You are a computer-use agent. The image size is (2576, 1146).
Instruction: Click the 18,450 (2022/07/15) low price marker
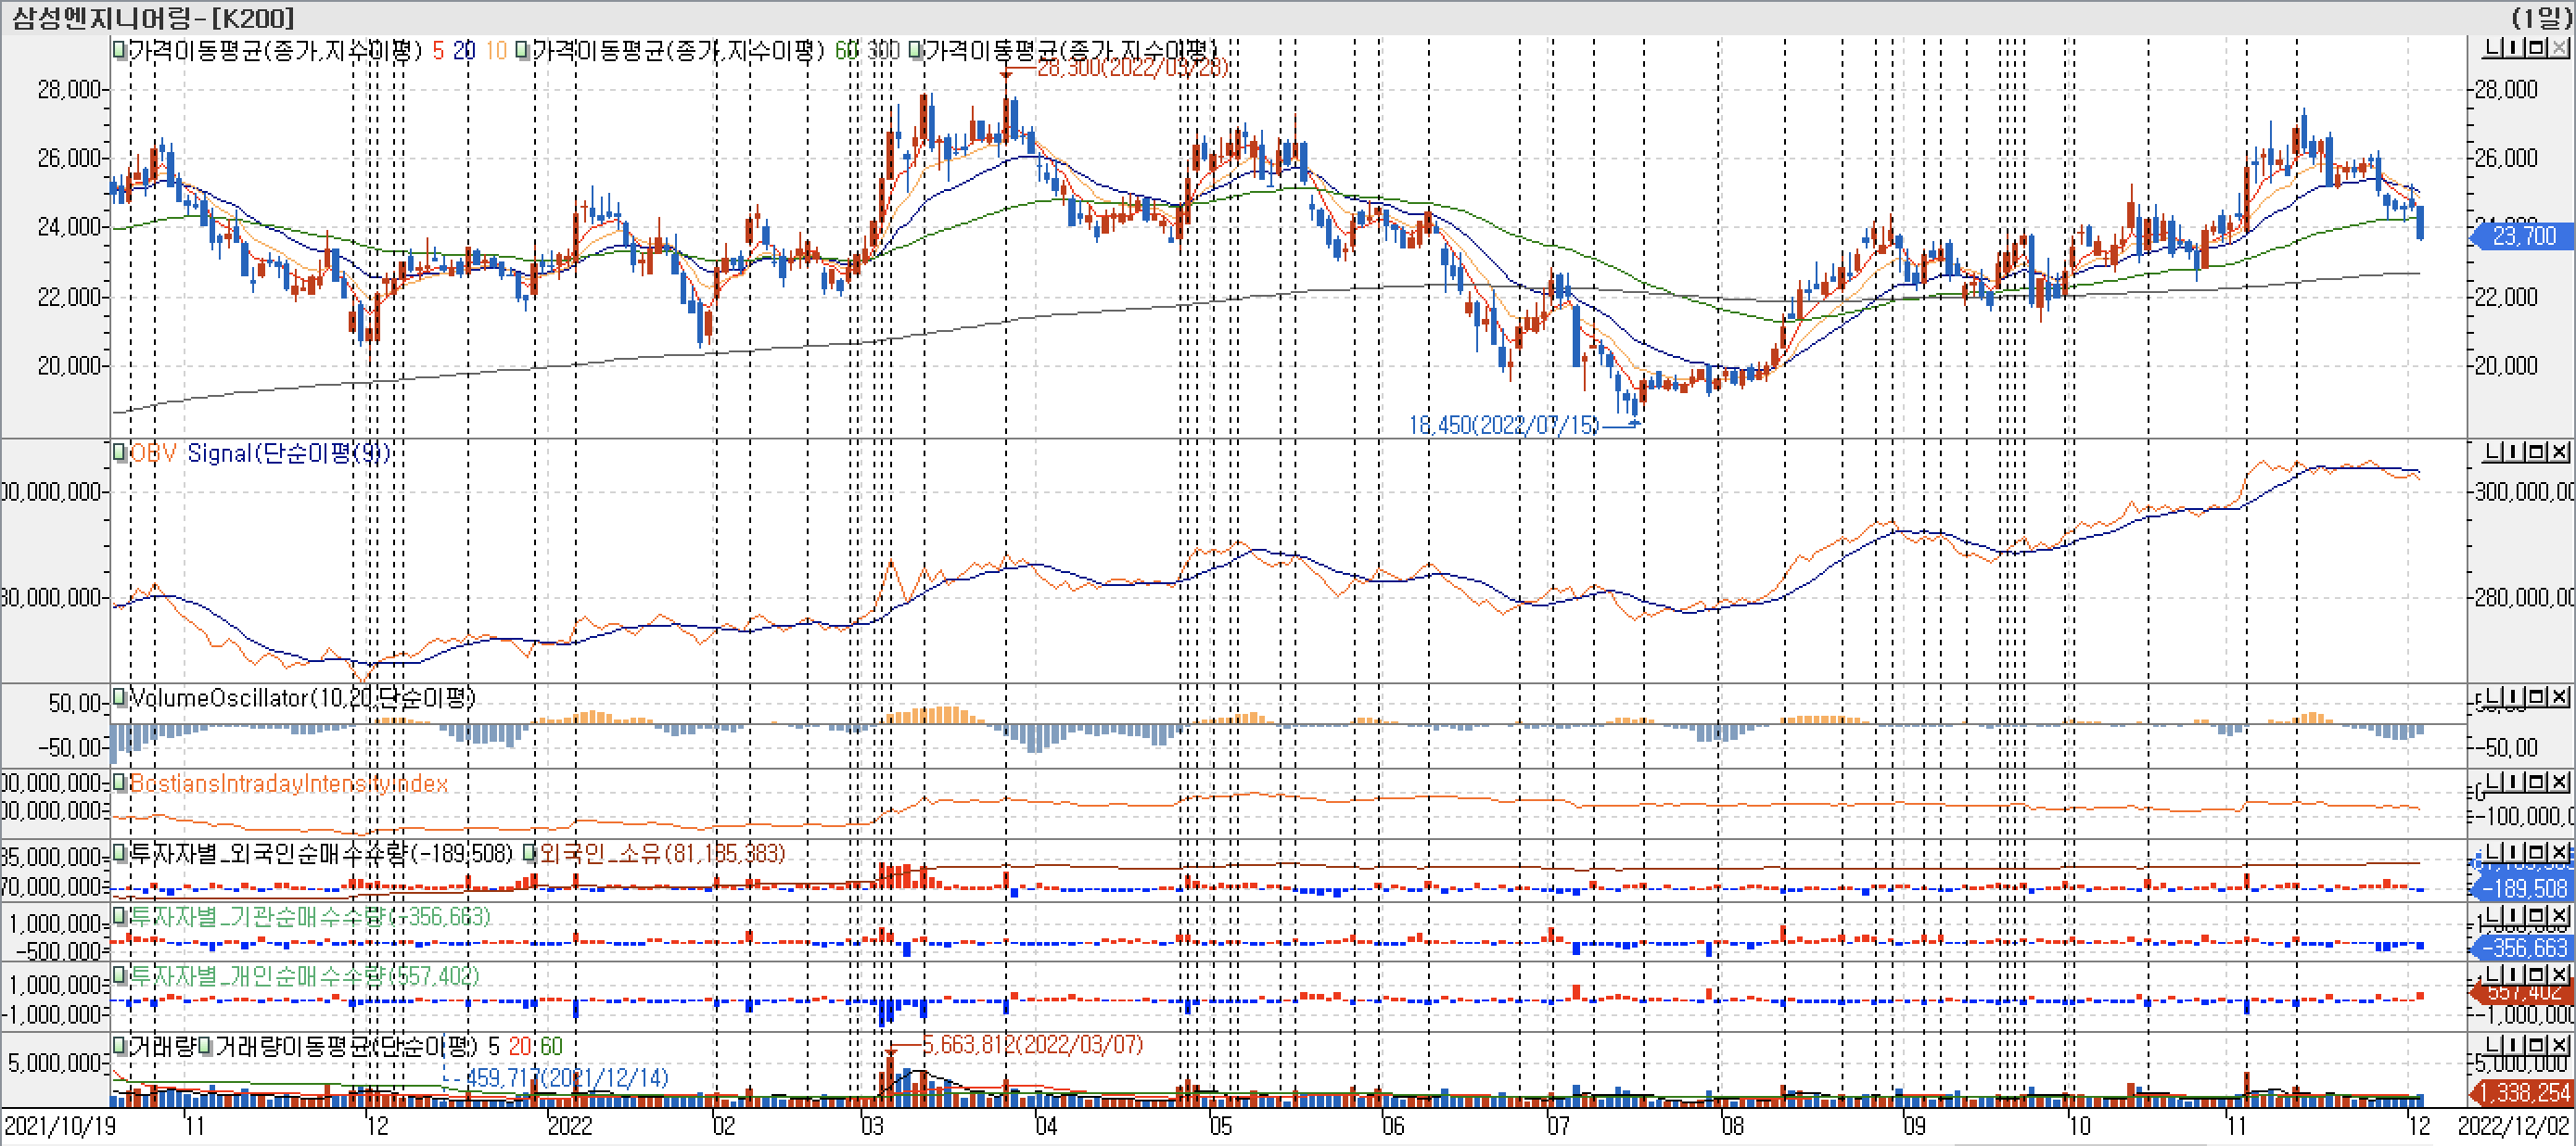[x=1504, y=425]
